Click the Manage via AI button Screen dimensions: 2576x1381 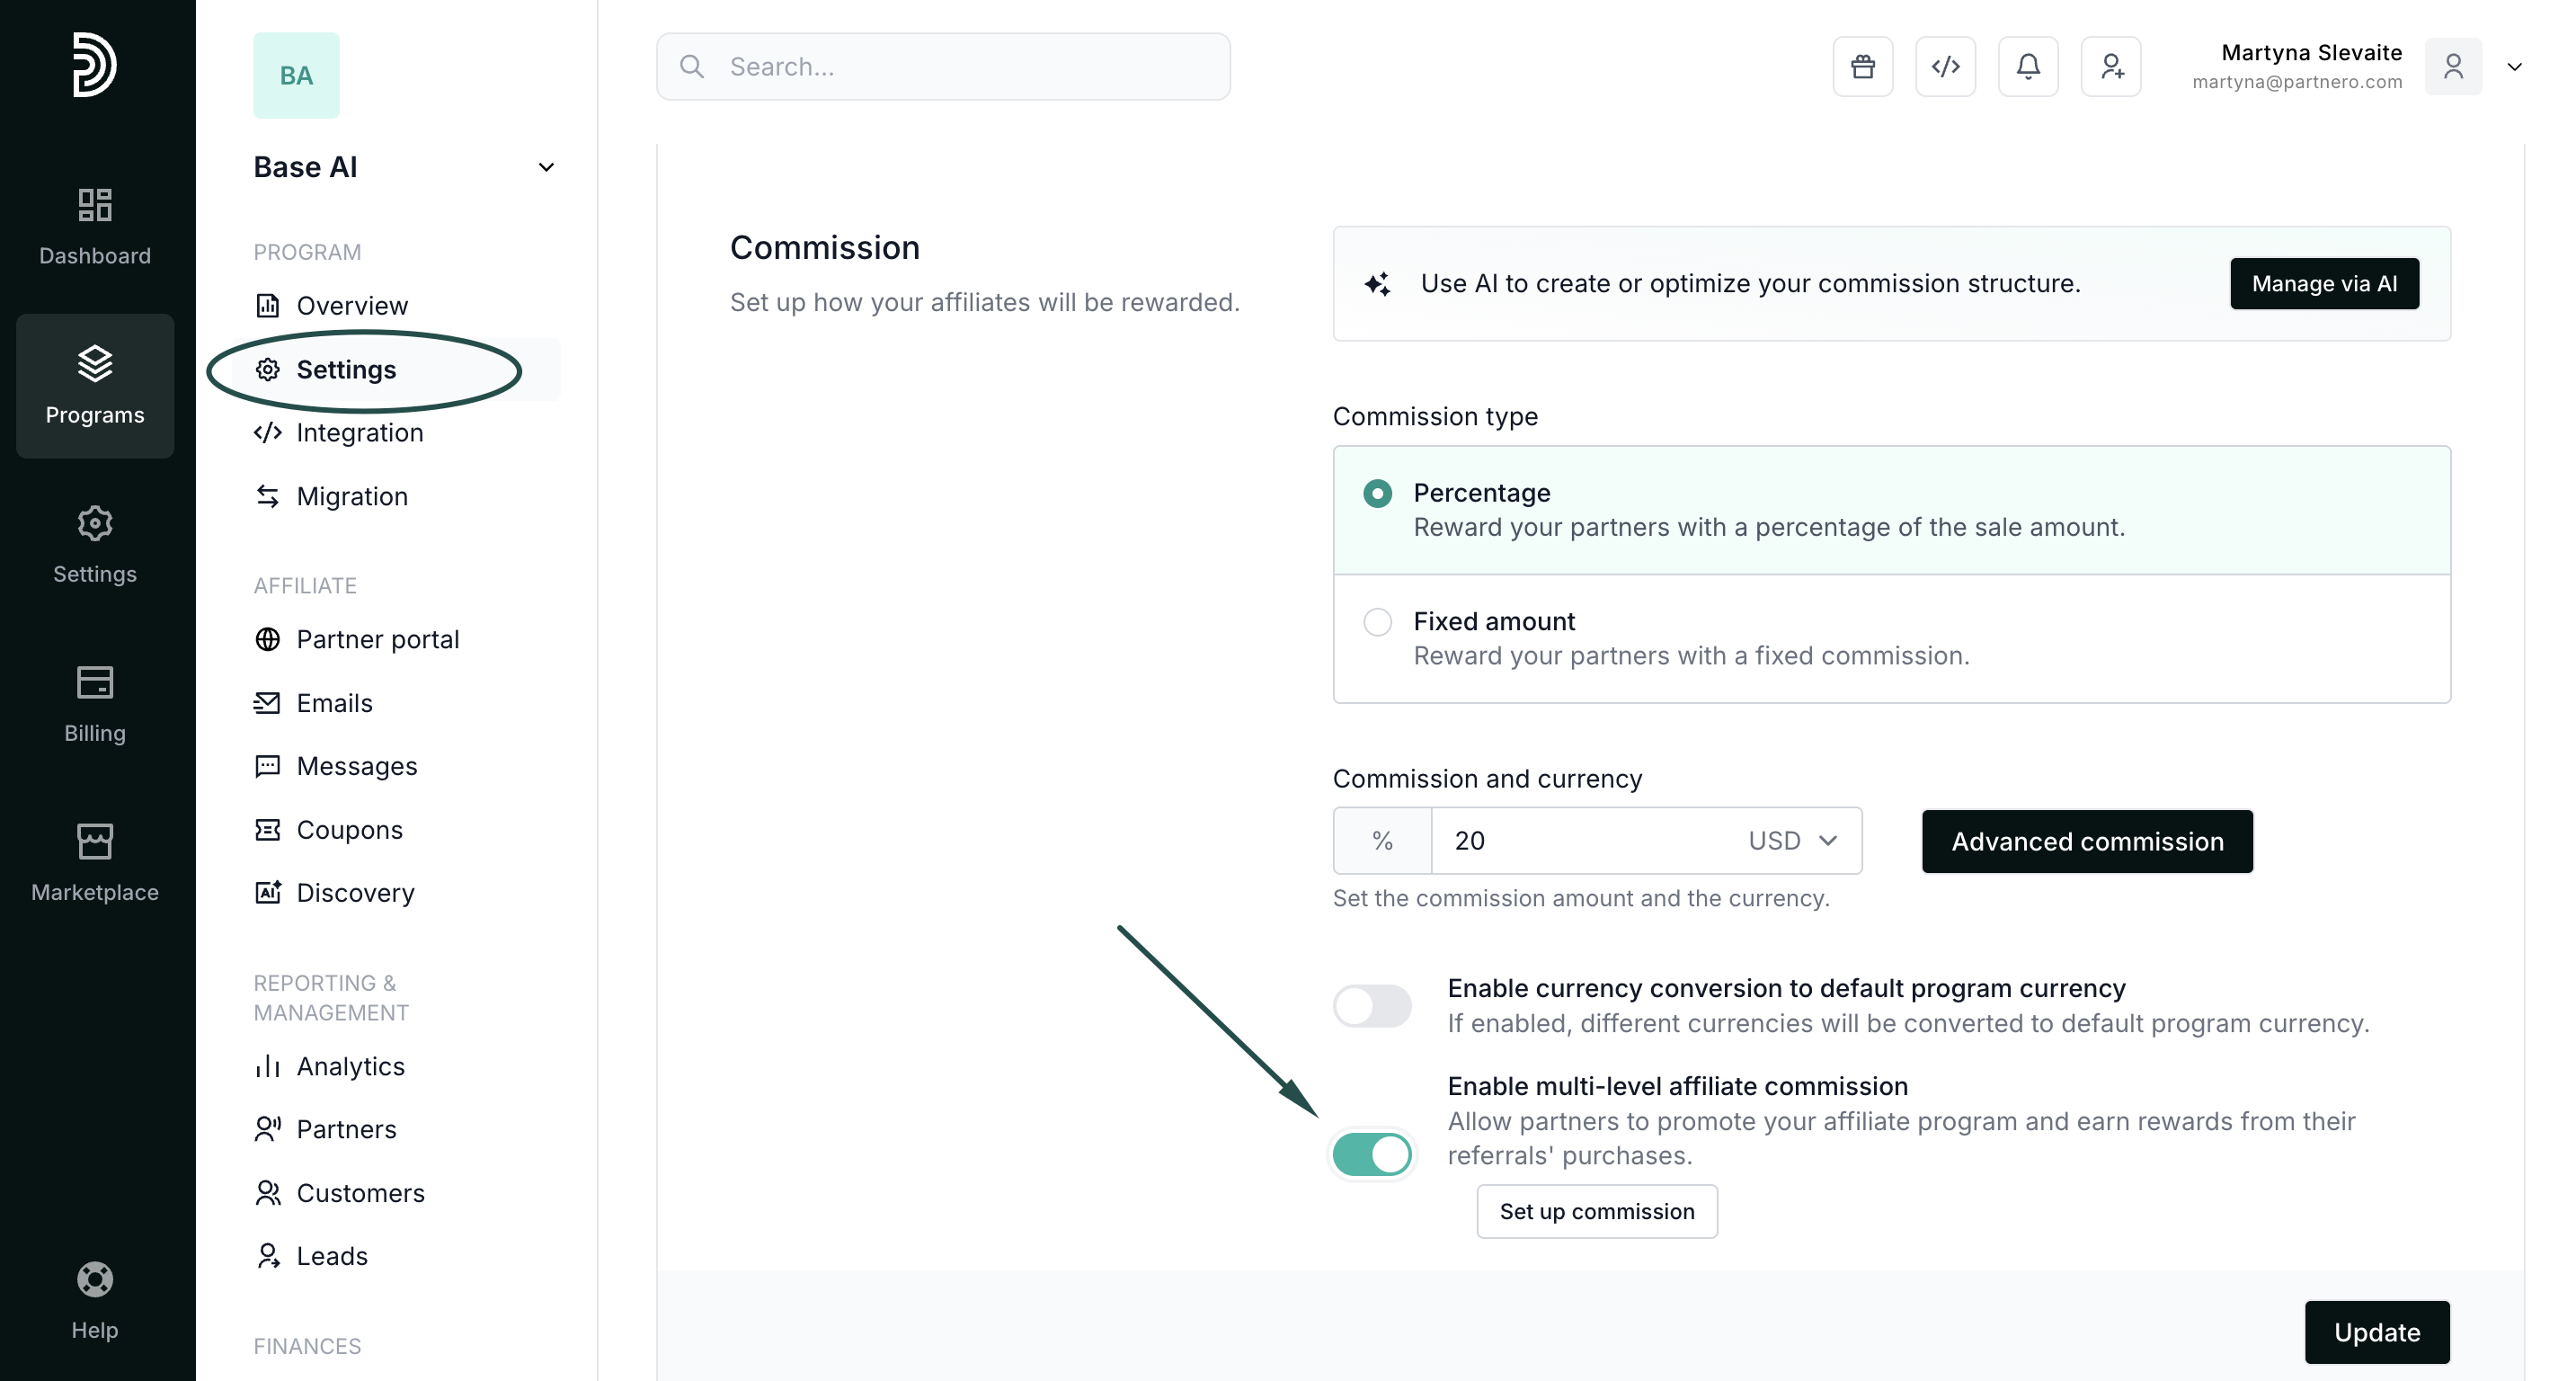point(2324,284)
